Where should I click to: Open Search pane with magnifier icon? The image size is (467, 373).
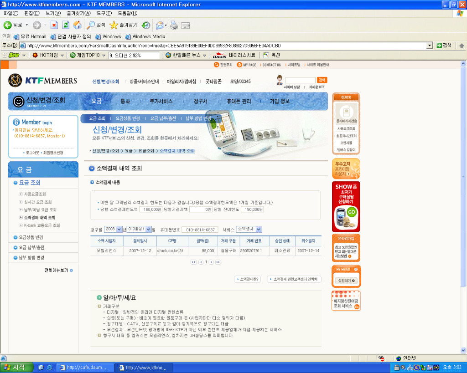click(x=96, y=25)
